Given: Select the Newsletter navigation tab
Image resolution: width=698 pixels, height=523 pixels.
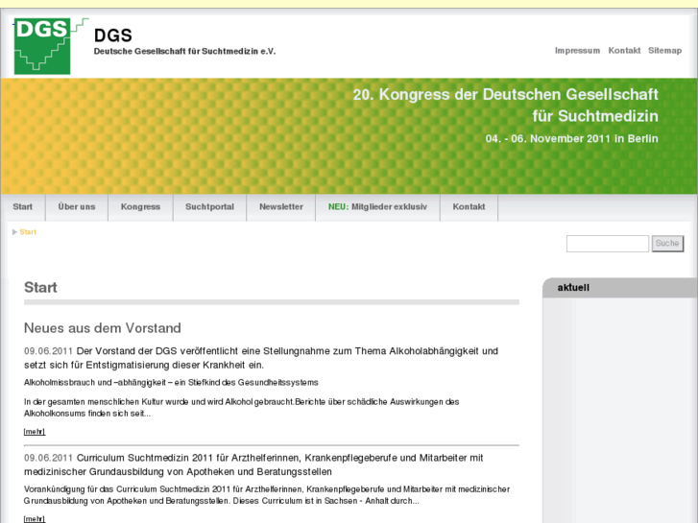Looking at the screenshot, I should [281, 207].
